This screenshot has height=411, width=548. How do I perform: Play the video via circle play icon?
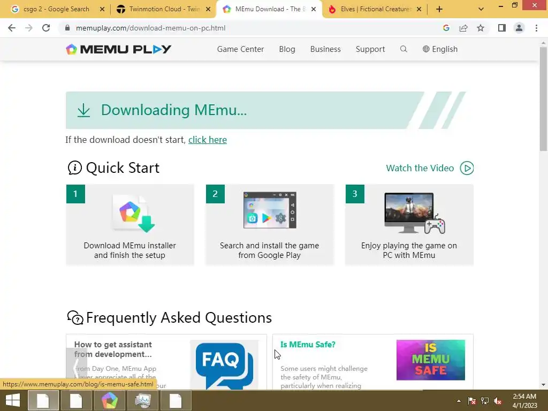pos(467,168)
